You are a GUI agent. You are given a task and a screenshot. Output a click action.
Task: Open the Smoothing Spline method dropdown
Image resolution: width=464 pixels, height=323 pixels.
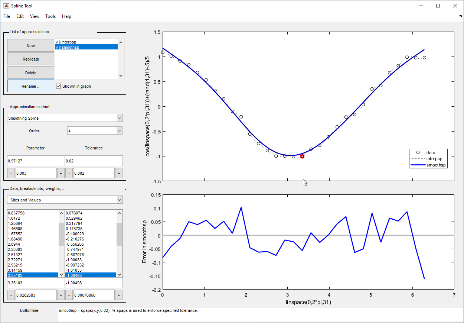65,118
